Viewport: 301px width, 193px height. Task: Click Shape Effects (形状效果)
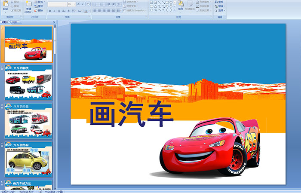point(203,10)
